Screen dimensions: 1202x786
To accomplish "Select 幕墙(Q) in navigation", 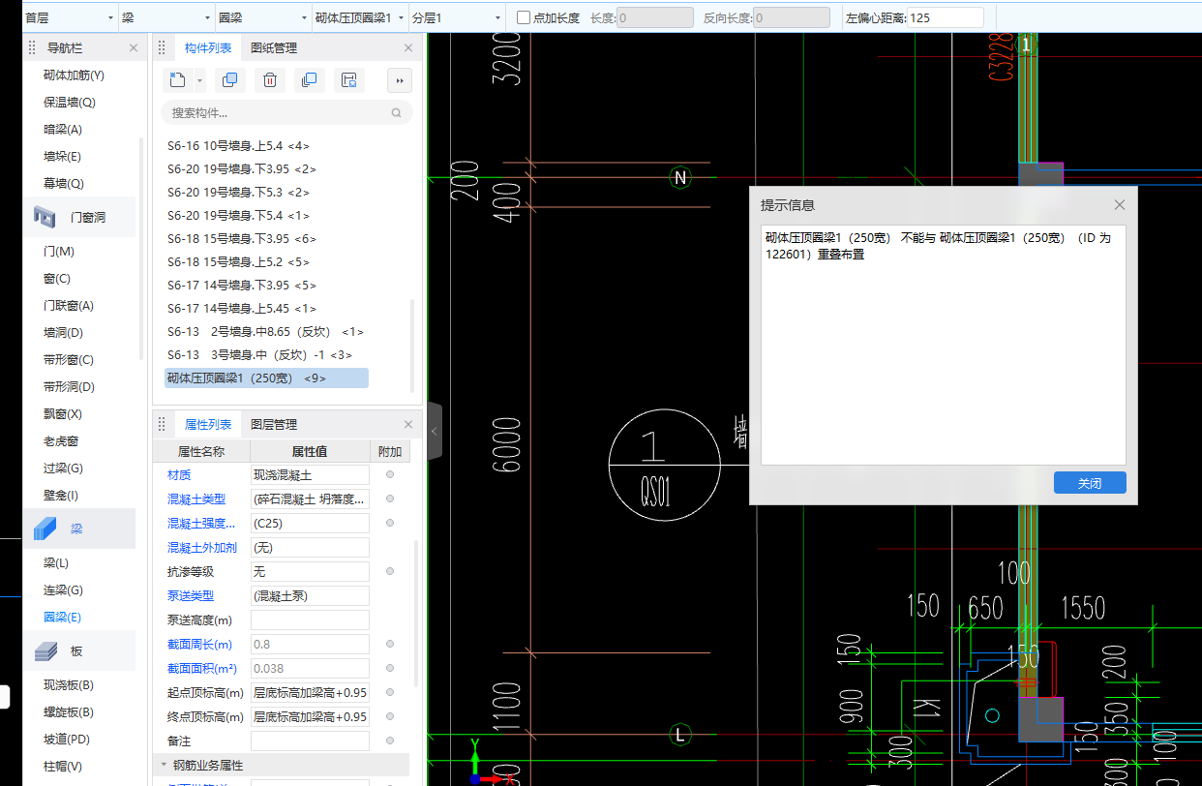I will pyautogui.click(x=64, y=184).
